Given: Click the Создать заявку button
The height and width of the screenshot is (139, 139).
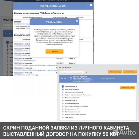Looking at the screenshot, I should pyautogui.click(x=130, y=72).
